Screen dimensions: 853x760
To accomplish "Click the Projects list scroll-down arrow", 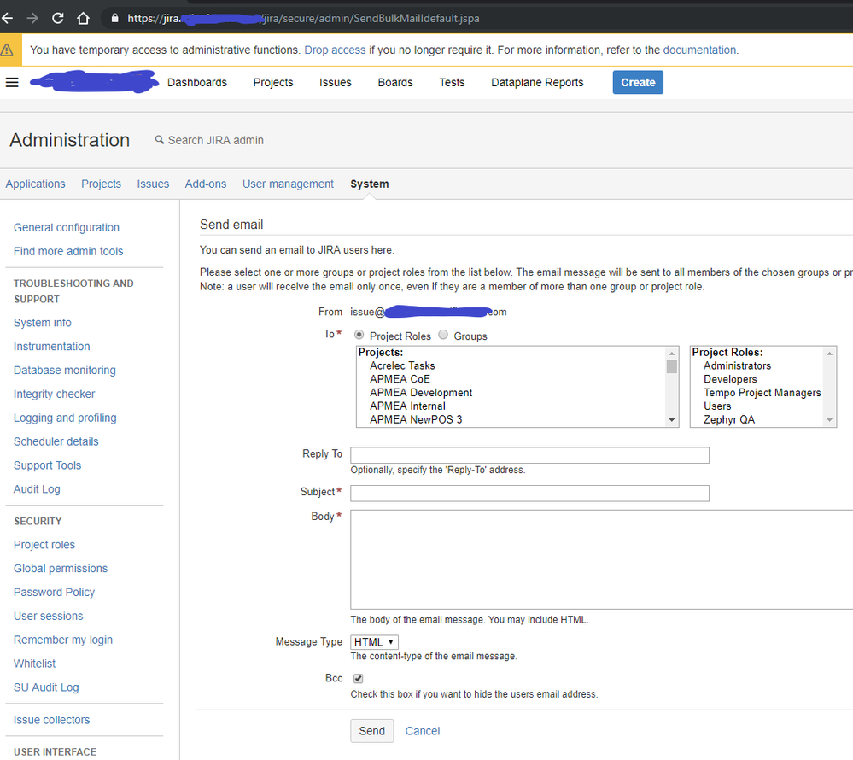I will coord(672,420).
